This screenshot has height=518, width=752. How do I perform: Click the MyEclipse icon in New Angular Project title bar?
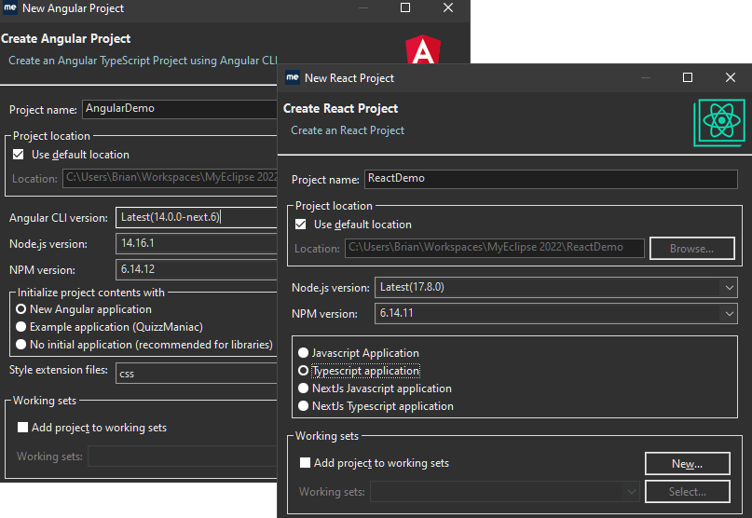pos(10,7)
